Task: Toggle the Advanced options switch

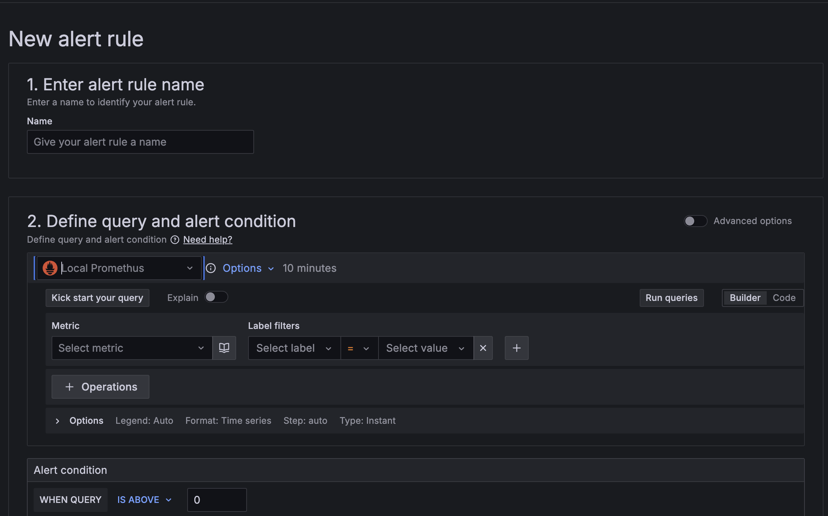Action: [695, 221]
